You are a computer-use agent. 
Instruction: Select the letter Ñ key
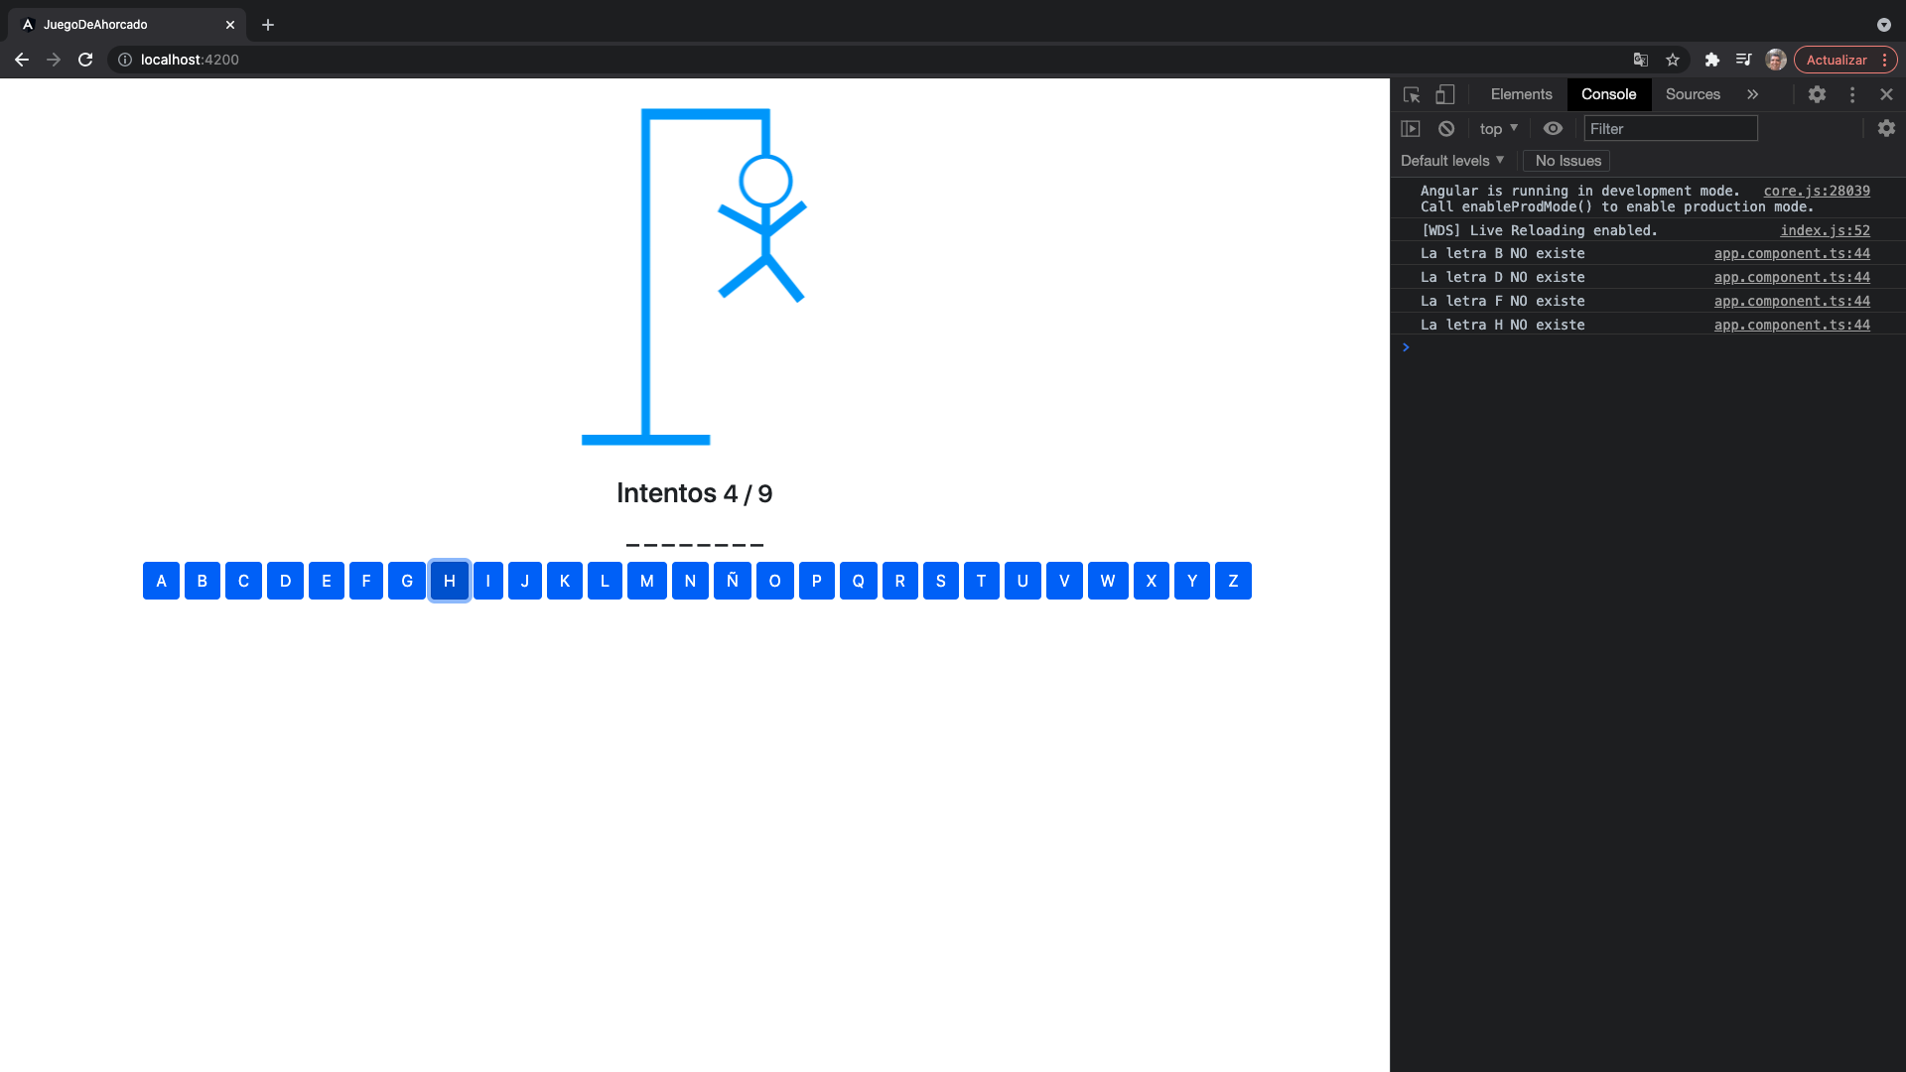coord(733,581)
